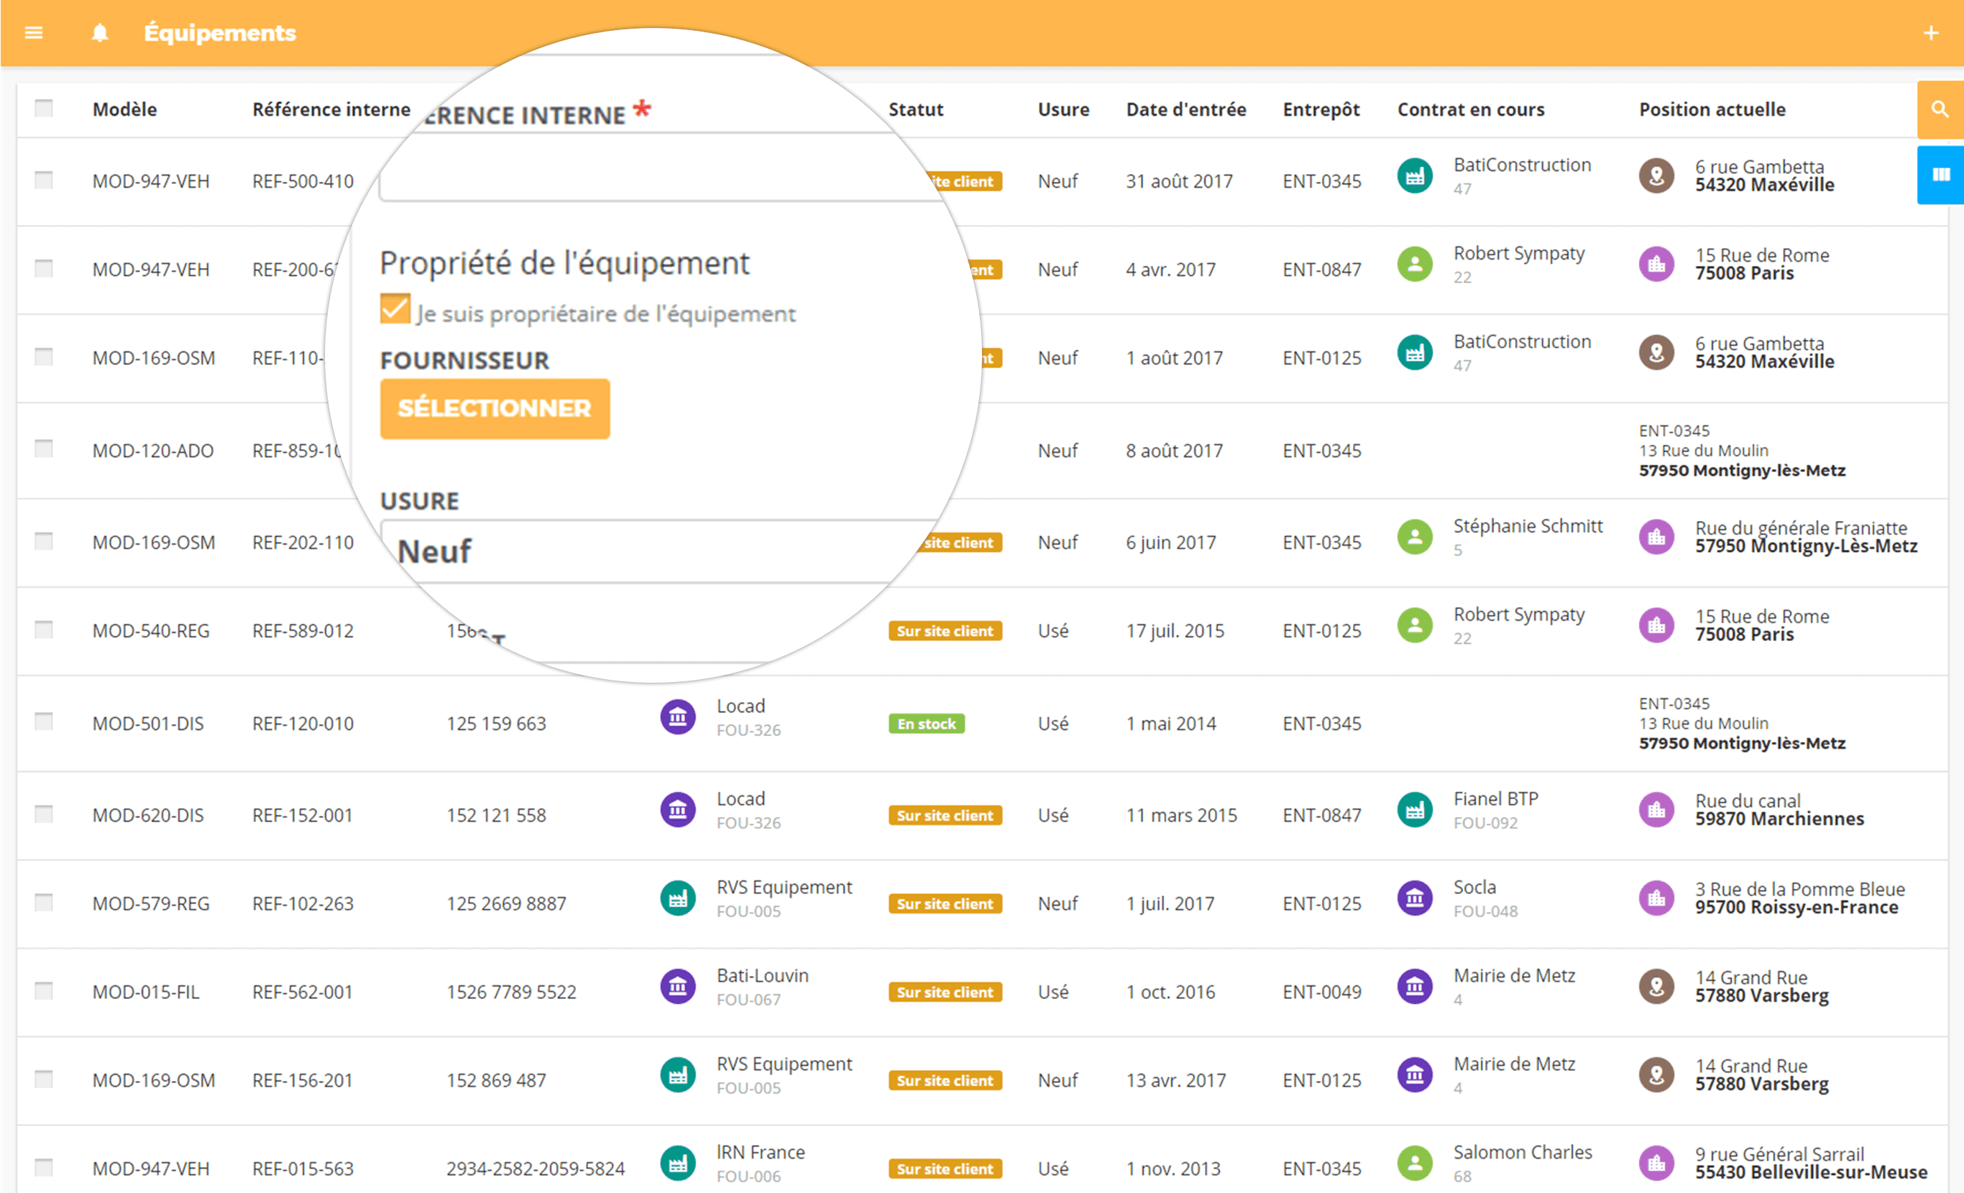The width and height of the screenshot is (1964, 1193).
Task: Click location pin icon in REF-500-410 row
Action: tap(1656, 175)
